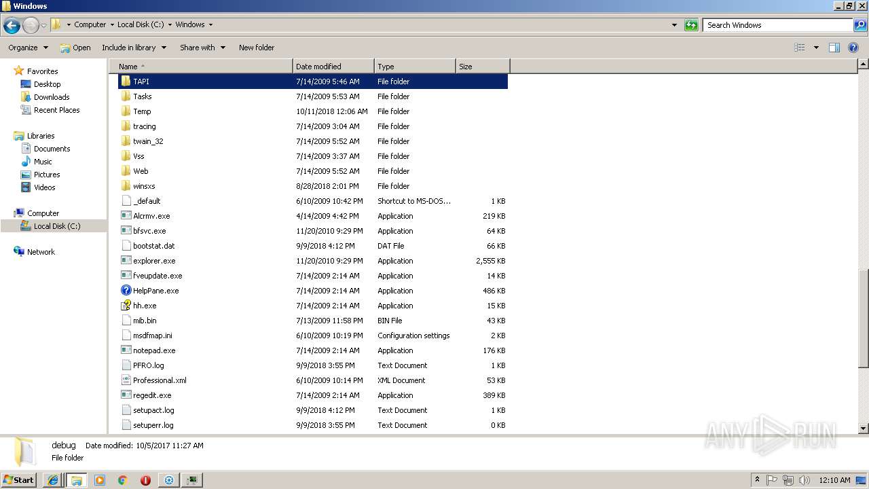
Task: Open the recent pages dropdown arrow
Action: (43, 25)
